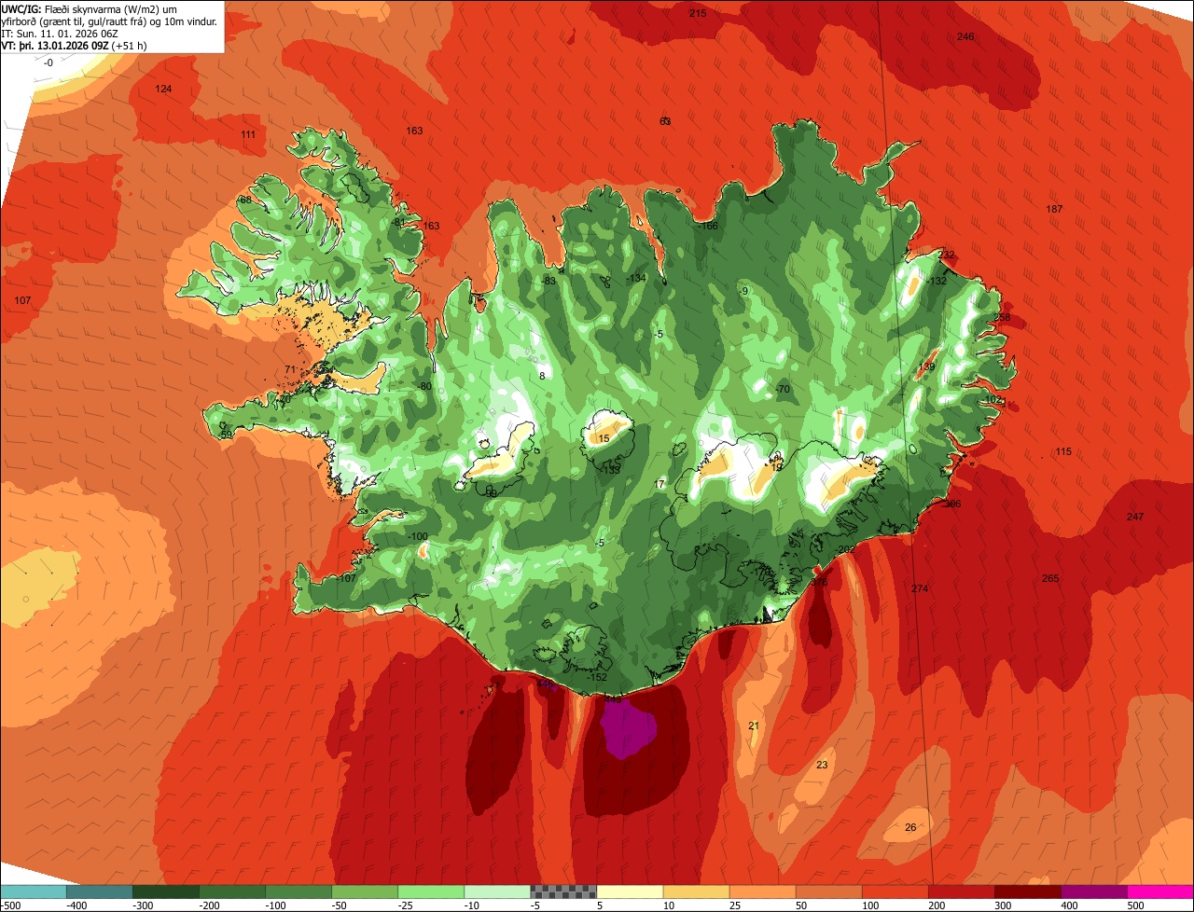Image resolution: width=1194 pixels, height=912 pixels.
Task: Click the map value 68
Action: pyautogui.click(x=246, y=200)
